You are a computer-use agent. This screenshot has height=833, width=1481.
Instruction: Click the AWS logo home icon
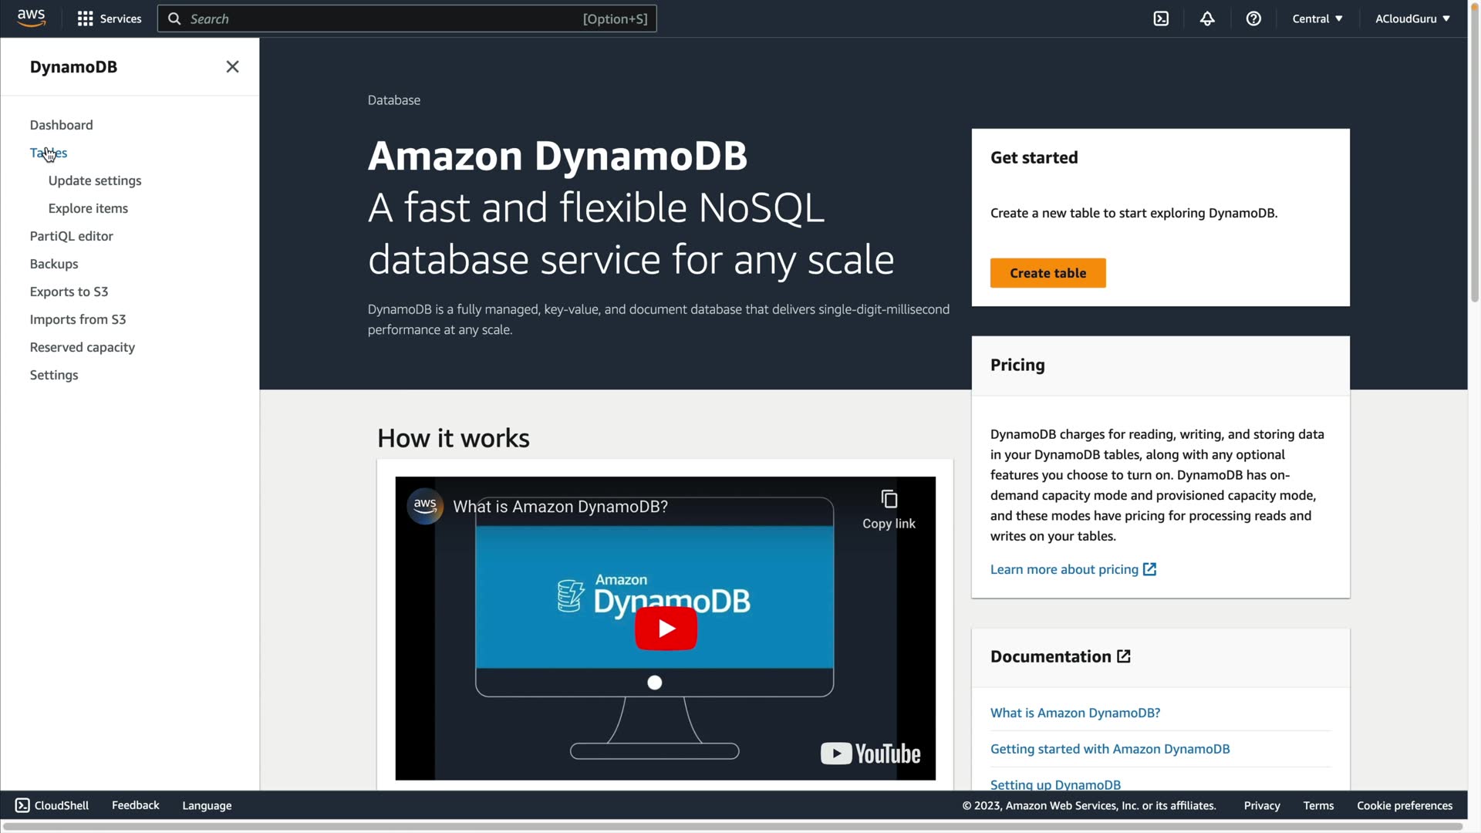point(31,18)
